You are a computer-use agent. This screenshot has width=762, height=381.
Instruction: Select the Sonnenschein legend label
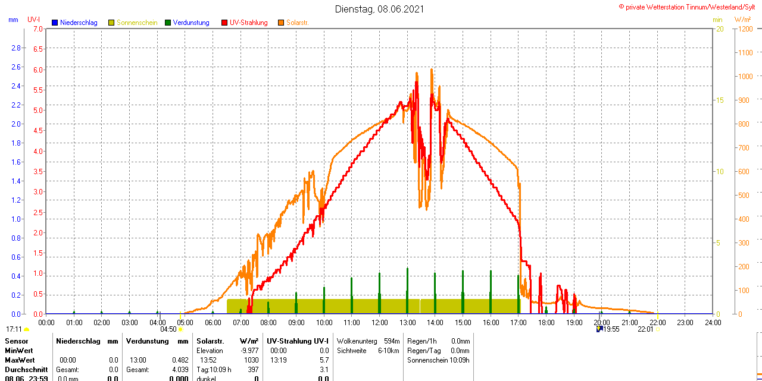[137, 23]
